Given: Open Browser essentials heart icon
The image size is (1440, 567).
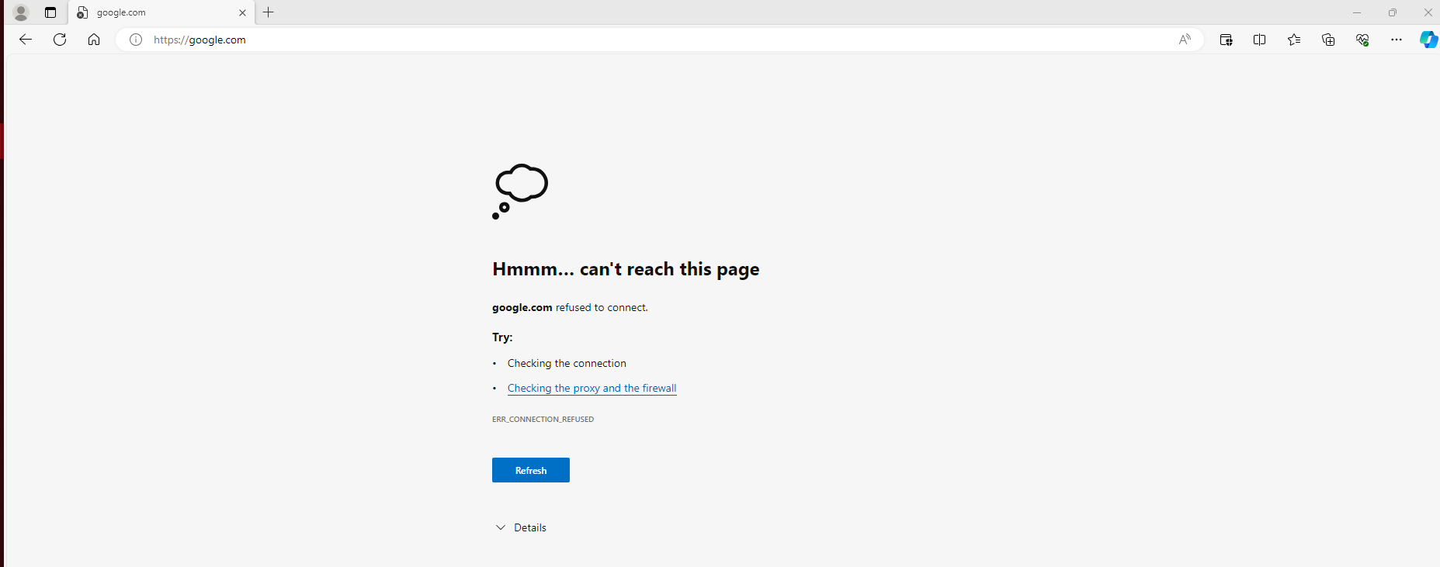Looking at the screenshot, I should (x=1362, y=40).
